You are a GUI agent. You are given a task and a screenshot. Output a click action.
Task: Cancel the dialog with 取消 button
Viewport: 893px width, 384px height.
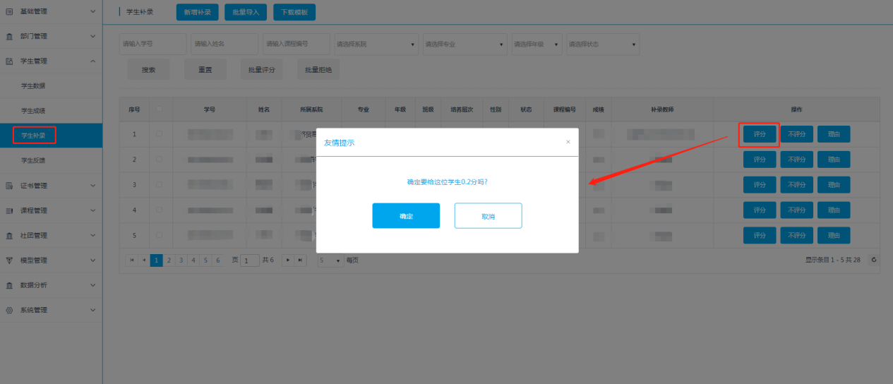[488, 216]
